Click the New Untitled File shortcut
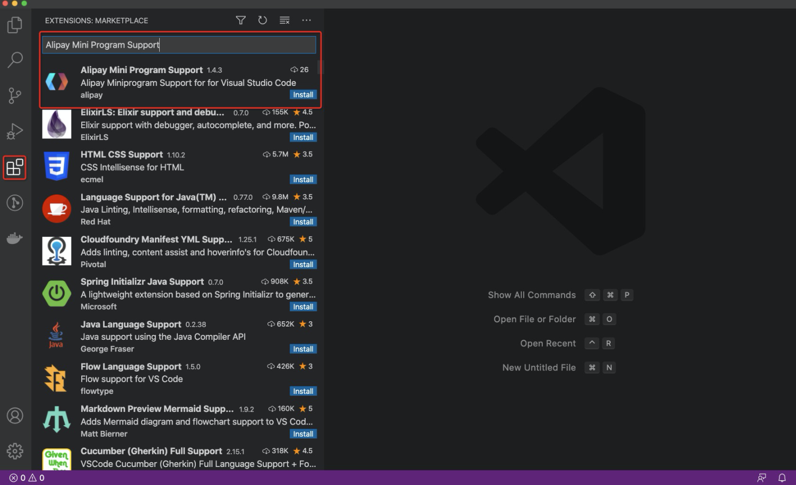The image size is (796, 485). pyautogui.click(x=539, y=367)
